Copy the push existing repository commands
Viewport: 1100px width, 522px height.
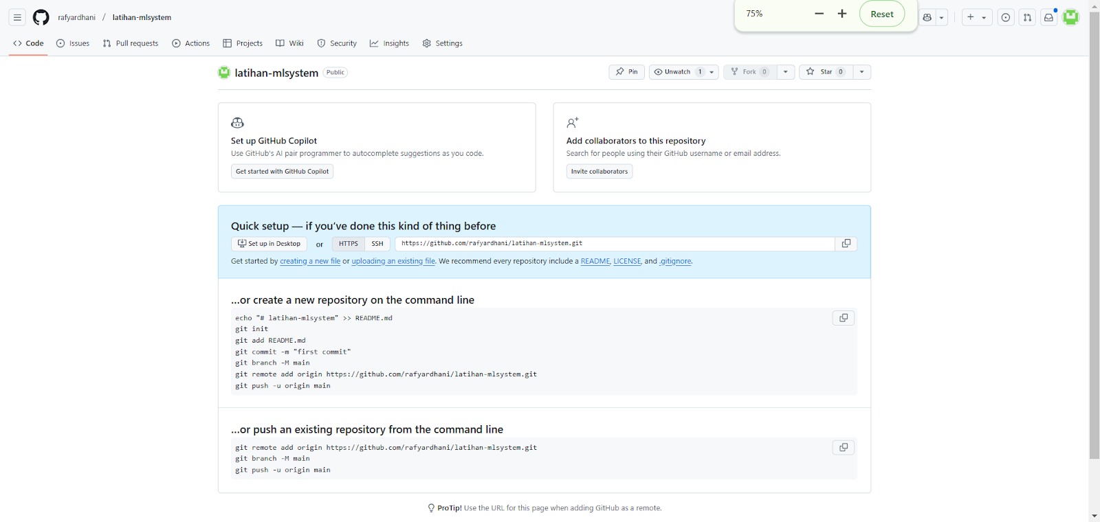point(844,448)
